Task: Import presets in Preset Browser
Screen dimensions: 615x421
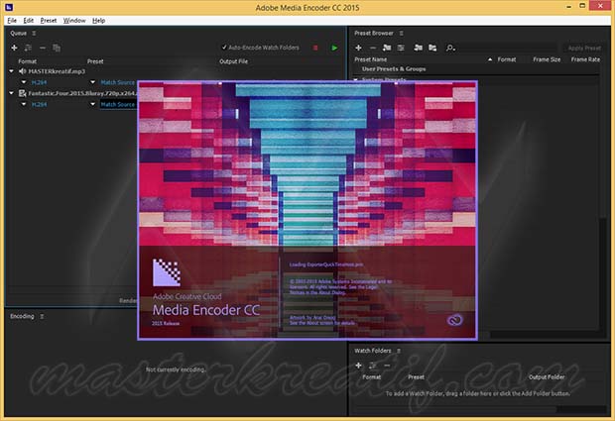Action: (419, 48)
